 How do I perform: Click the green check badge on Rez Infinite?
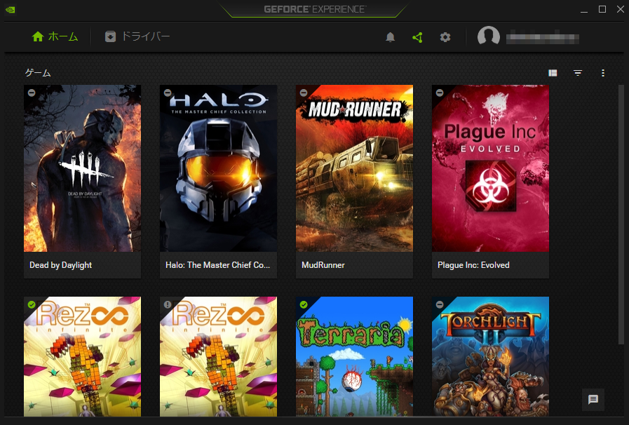coord(32,304)
